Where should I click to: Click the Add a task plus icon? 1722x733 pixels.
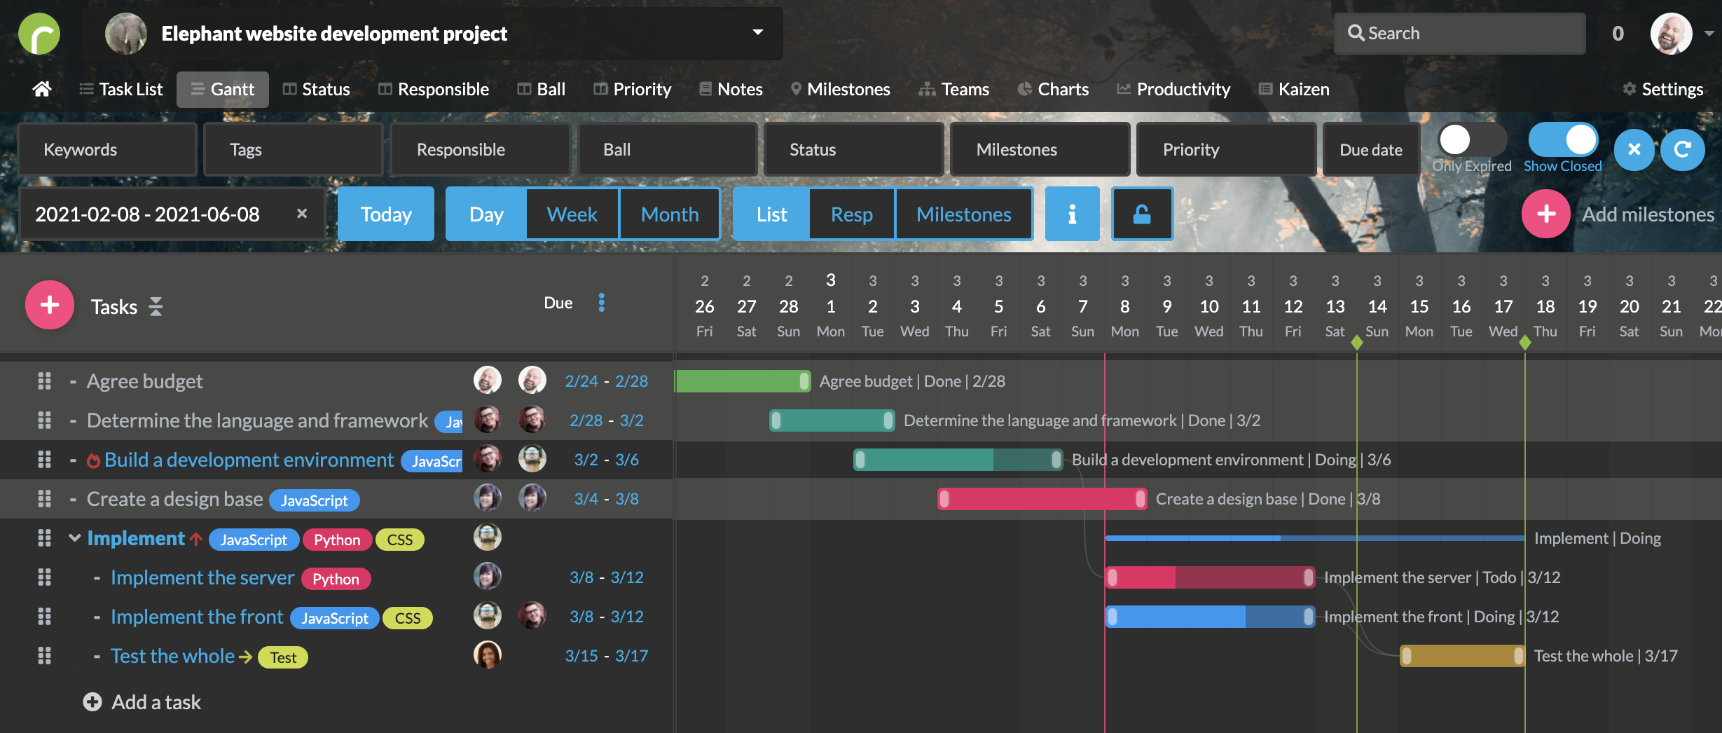(92, 701)
